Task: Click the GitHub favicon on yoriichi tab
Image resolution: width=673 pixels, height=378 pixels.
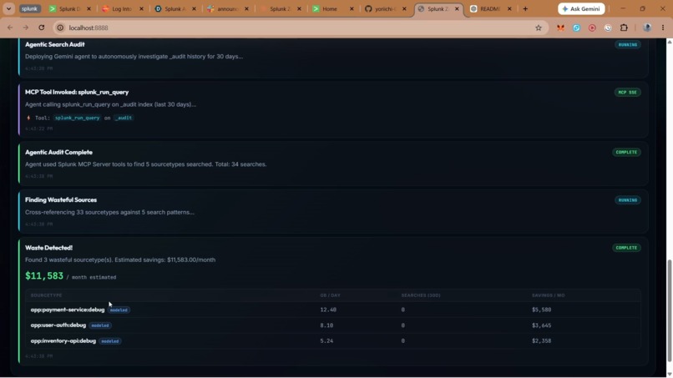Action: click(x=368, y=8)
